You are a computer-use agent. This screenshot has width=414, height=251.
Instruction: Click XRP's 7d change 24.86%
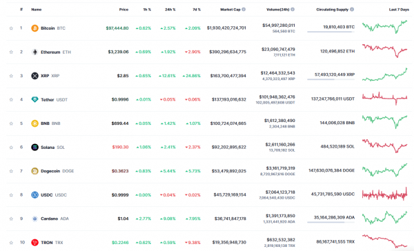point(191,76)
